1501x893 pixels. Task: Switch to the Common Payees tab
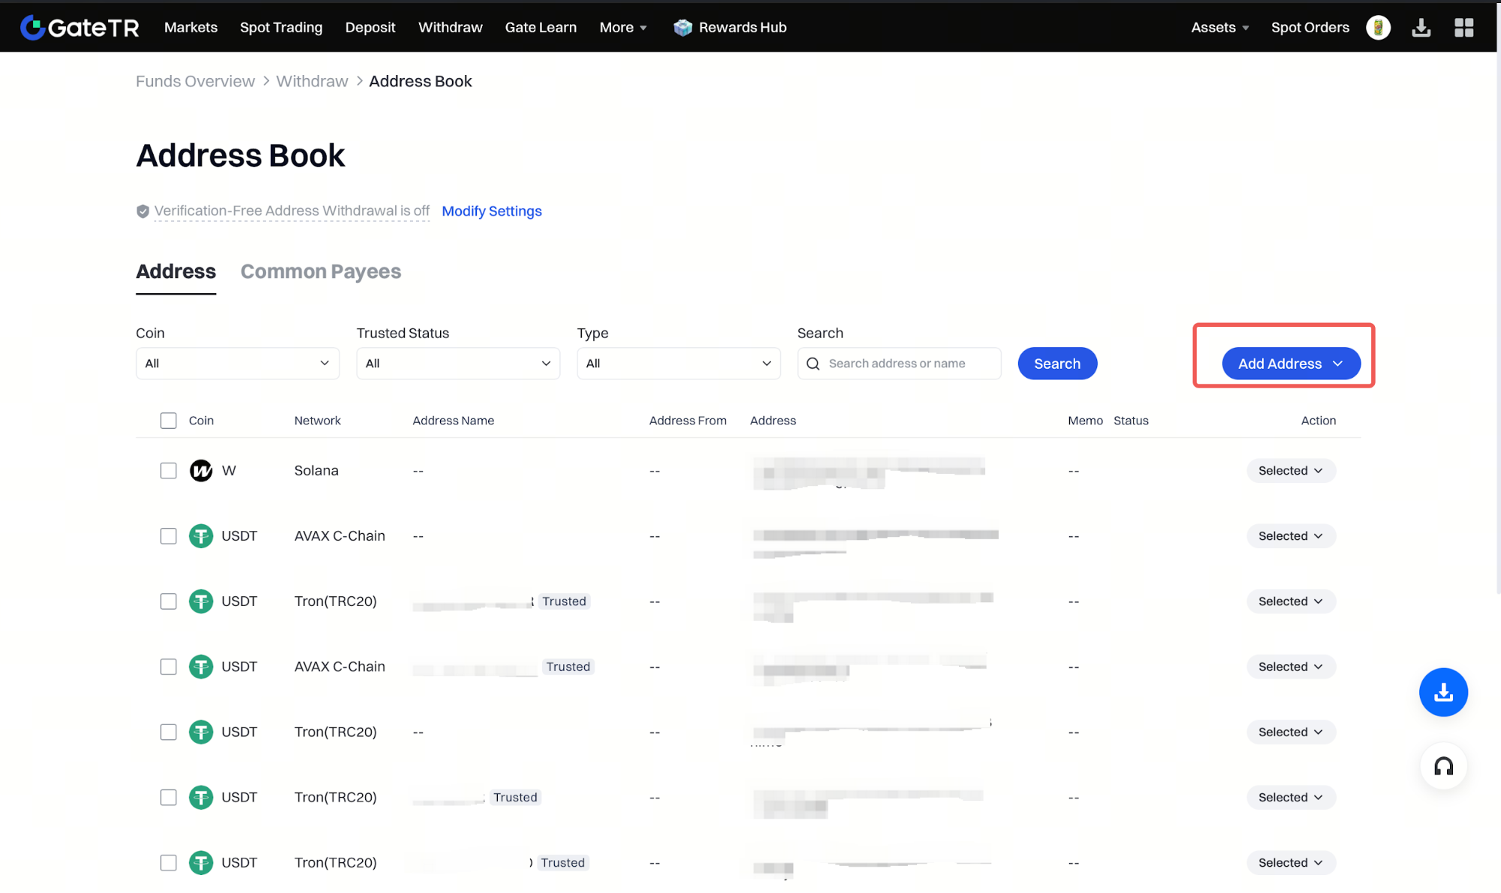coord(321,272)
